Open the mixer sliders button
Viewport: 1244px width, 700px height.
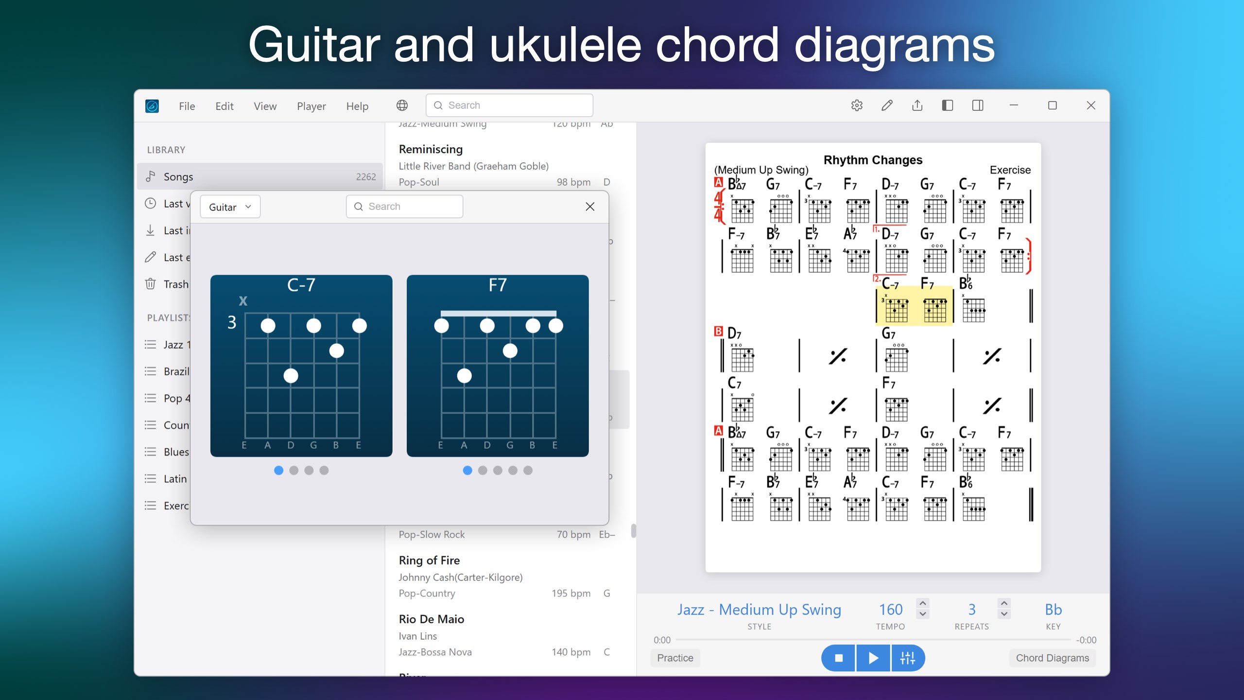(908, 658)
